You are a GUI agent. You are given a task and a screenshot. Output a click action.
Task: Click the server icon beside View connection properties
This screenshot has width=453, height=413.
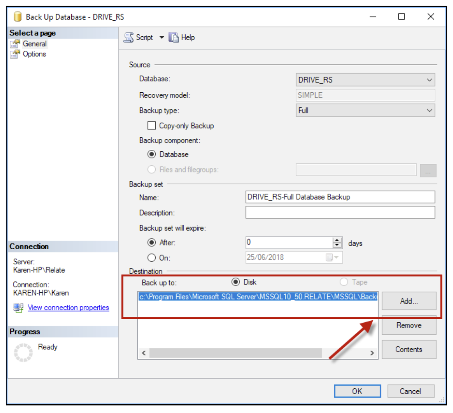[18, 307]
